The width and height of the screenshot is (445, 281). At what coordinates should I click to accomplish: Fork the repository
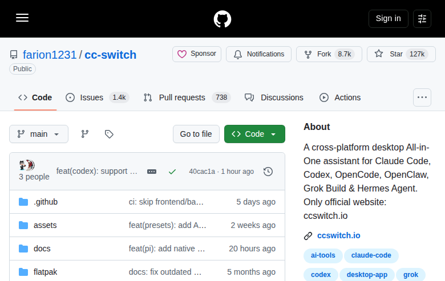[329, 54]
